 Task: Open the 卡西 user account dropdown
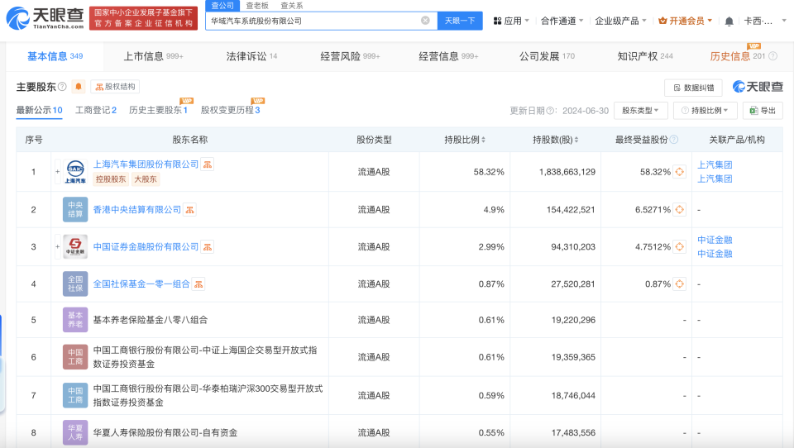click(x=764, y=21)
